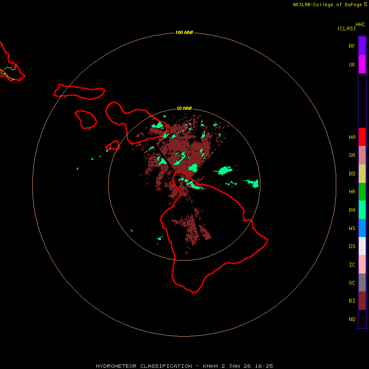
Task: Select the IC light pink legend swatch
Action: pyautogui.click(x=362, y=264)
